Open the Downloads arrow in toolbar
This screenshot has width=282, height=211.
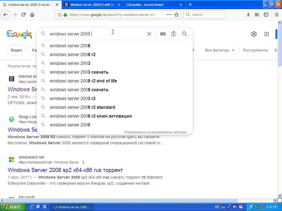(248, 15)
